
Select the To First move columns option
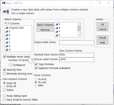tap(36, 79)
